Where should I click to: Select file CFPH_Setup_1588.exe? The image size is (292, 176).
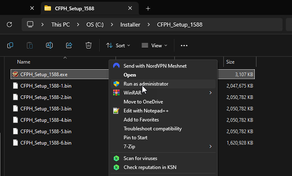coord(44,75)
